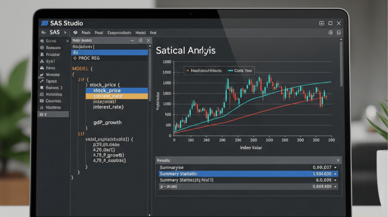The image size is (388, 217).
Task: Click the teal 'Cots Yes' legend entry
Action: [240, 71]
